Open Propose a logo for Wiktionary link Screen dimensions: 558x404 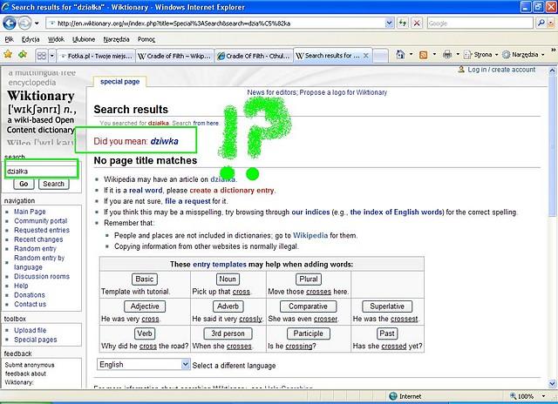(x=343, y=92)
